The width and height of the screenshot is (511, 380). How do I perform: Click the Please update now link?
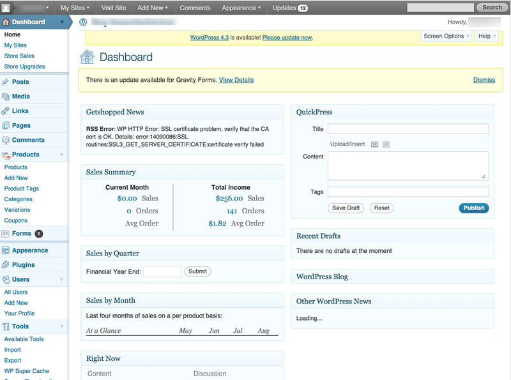287,38
